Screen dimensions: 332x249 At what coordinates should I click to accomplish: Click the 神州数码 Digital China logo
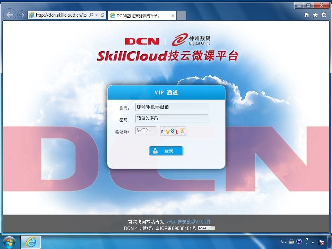tap(191, 39)
